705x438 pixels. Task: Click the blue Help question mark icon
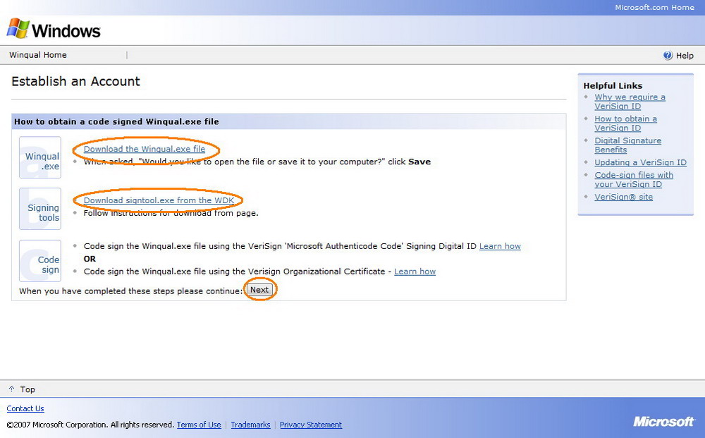tap(668, 55)
